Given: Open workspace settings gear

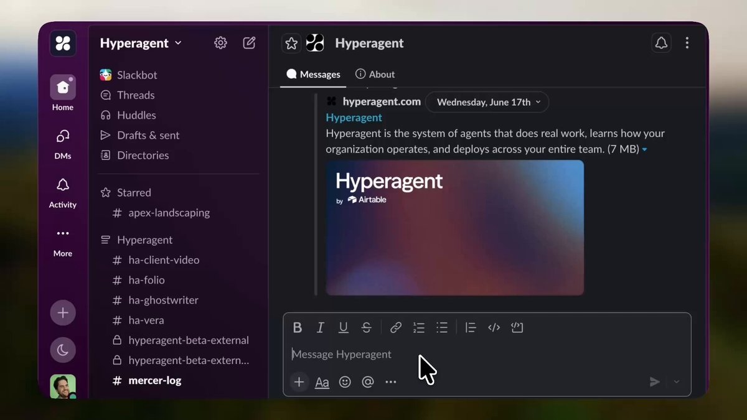Looking at the screenshot, I should tap(220, 43).
